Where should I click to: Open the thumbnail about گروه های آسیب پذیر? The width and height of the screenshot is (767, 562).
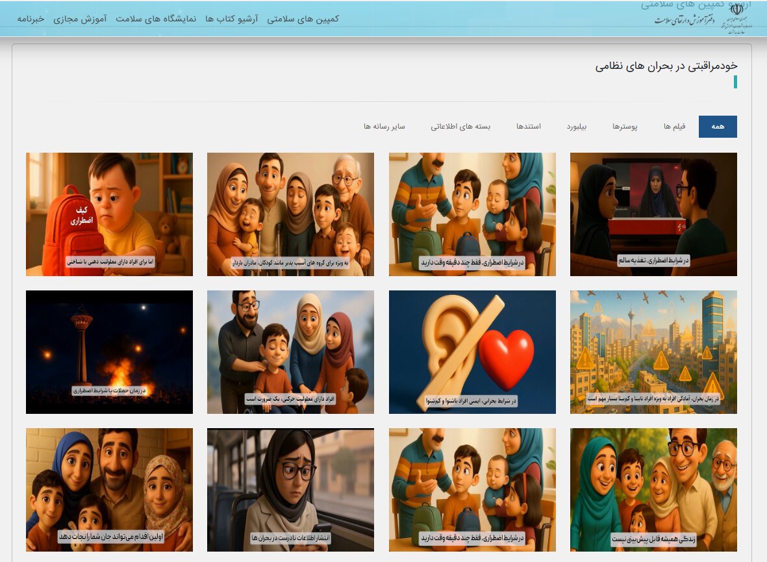click(290, 214)
